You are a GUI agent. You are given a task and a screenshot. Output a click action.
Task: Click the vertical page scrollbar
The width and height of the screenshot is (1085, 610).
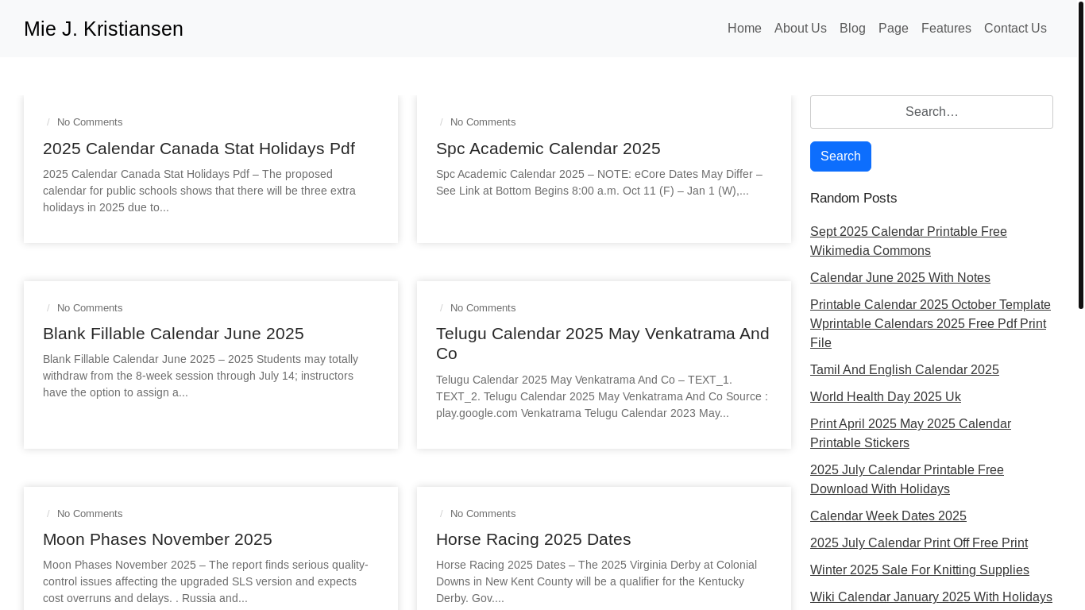[1081, 155]
